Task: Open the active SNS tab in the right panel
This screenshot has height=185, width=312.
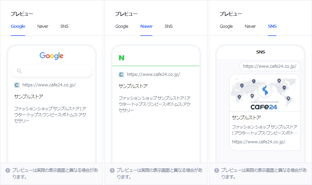Action: (x=272, y=26)
